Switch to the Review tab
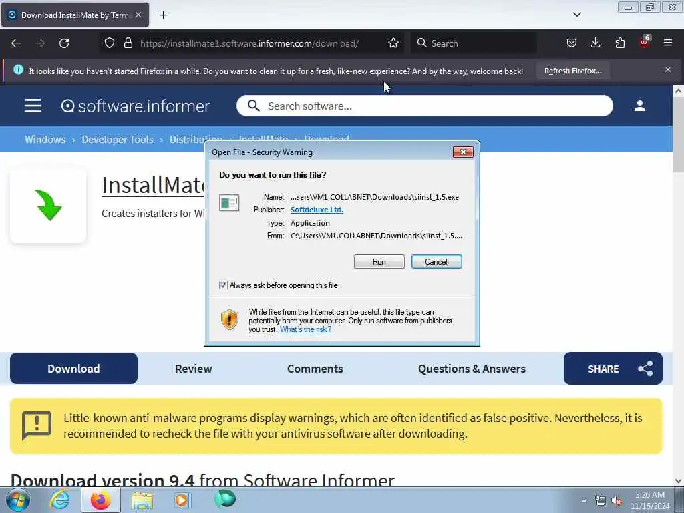Image resolution: width=684 pixels, height=513 pixels. (193, 369)
